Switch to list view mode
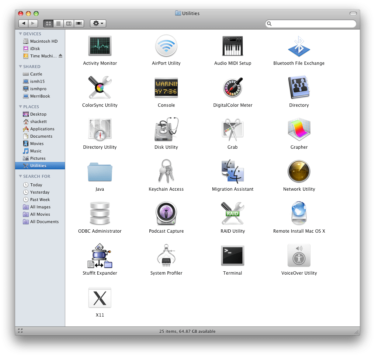The image size is (375, 356). point(58,24)
